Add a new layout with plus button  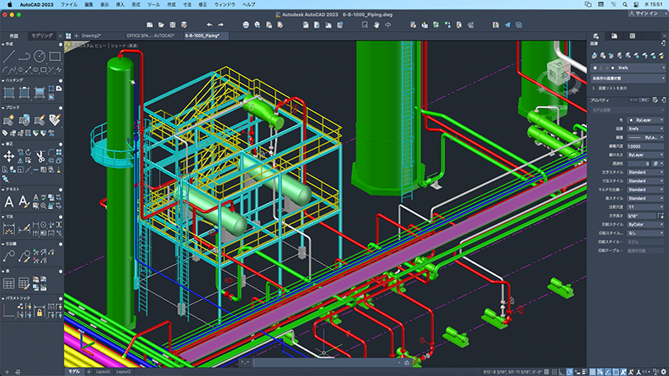[89, 372]
